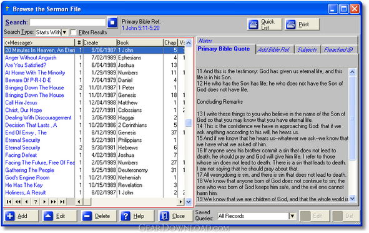The width and height of the screenshot is (369, 233).
Task: Select the Primary Bible Quote tab
Action: [x=224, y=49]
